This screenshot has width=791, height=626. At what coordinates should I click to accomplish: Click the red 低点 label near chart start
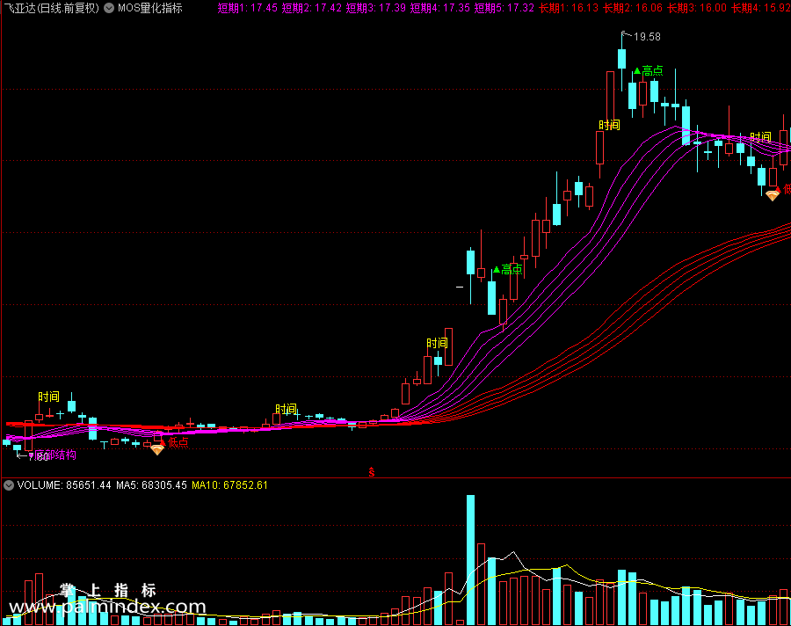[178, 442]
